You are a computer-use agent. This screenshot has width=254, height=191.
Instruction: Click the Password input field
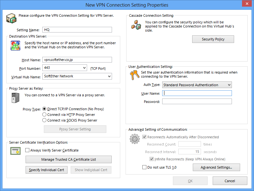click(197, 102)
